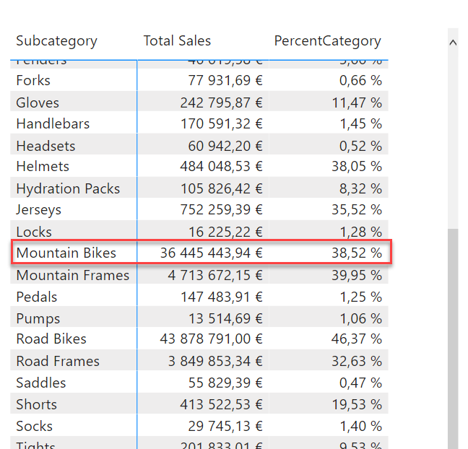Select Jerseys total sales amount
The height and width of the screenshot is (449, 468).
click(x=221, y=210)
